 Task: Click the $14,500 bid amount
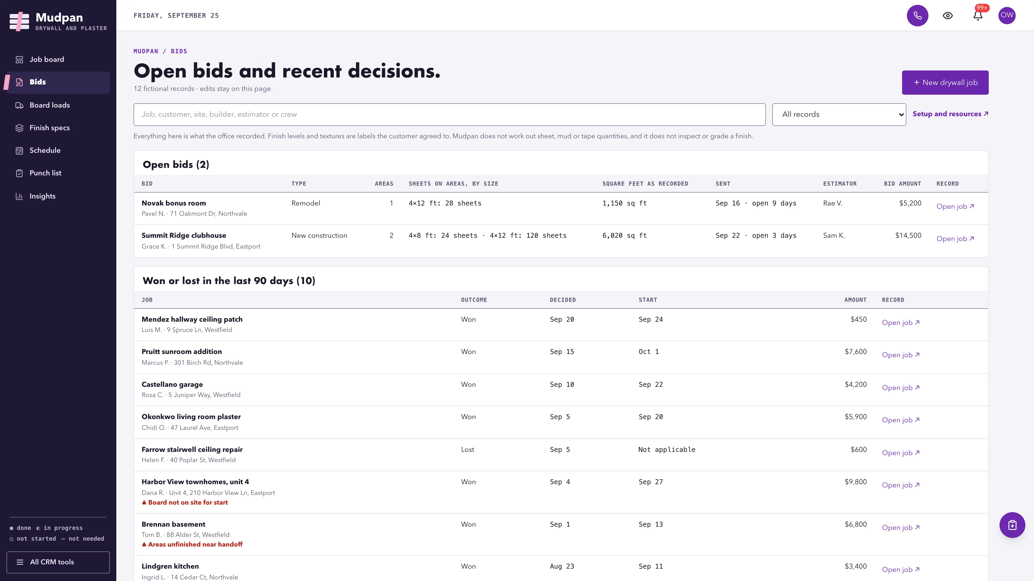coord(908,235)
